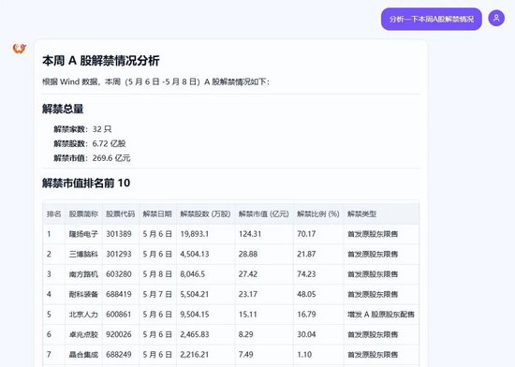This screenshot has width=515, height=367.
Task: Click stock code 688419
Action: [119, 294]
